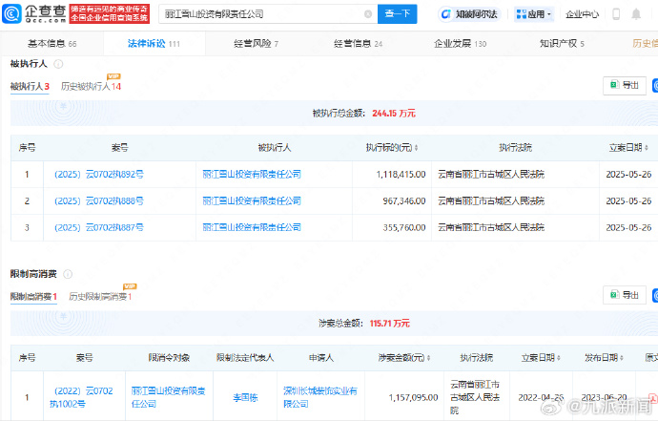Open case link (2025)云0702执892号

click(98, 175)
